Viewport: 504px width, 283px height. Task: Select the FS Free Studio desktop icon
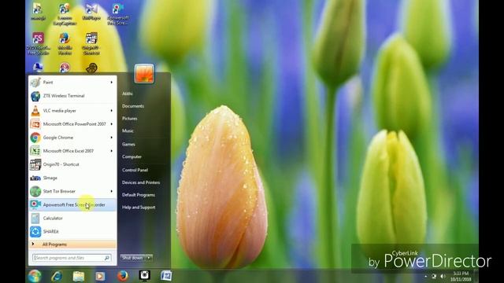(38, 44)
